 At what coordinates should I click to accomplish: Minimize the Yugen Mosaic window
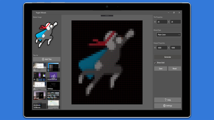[x=169, y=13]
